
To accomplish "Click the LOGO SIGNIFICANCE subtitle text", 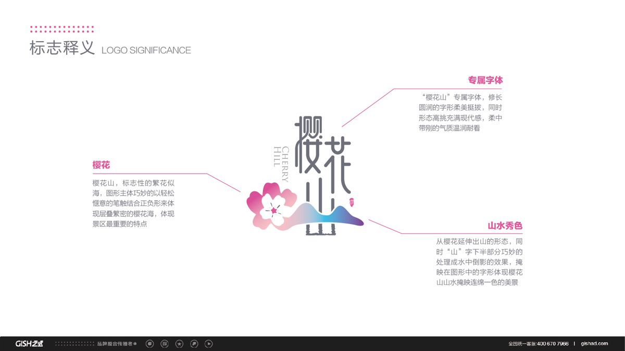I will [x=146, y=50].
